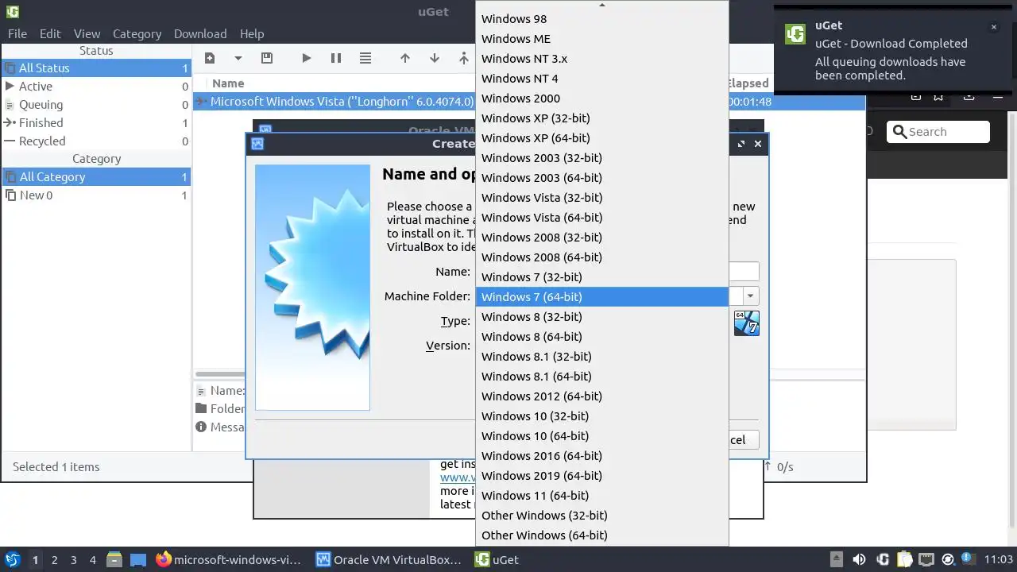
Task: Select the New 0 category
Action: (96, 195)
